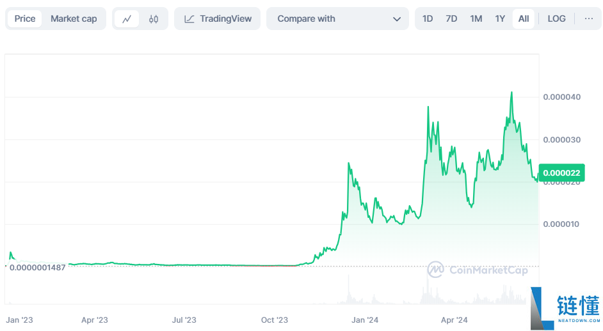Toggle LOG scale on the chart
Viewport: 603px width, 331px height.
pyautogui.click(x=556, y=19)
